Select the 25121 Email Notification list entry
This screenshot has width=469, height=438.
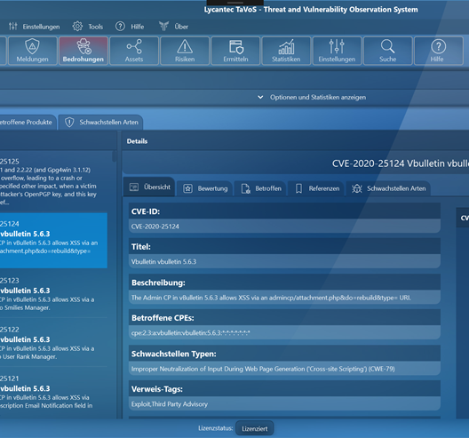coord(54,392)
